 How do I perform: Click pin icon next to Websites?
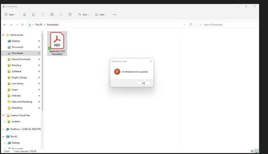tap(39, 95)
